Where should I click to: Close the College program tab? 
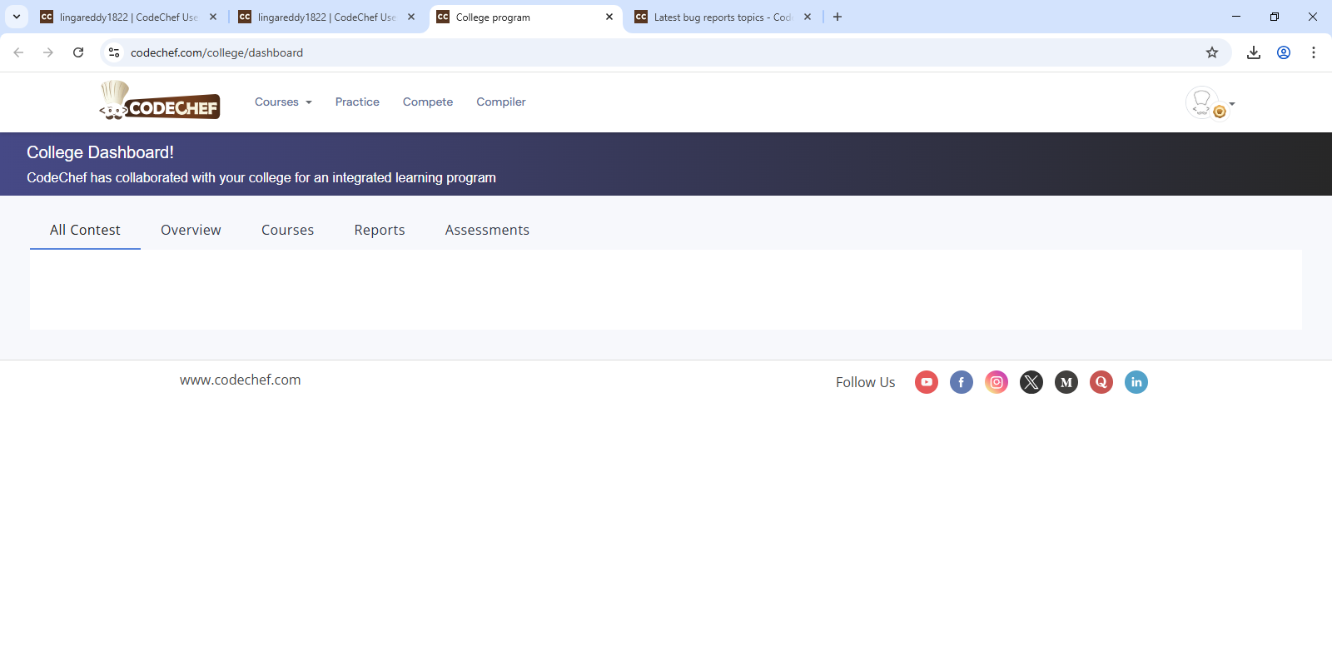pyautogui.click(x=609, y=17)
